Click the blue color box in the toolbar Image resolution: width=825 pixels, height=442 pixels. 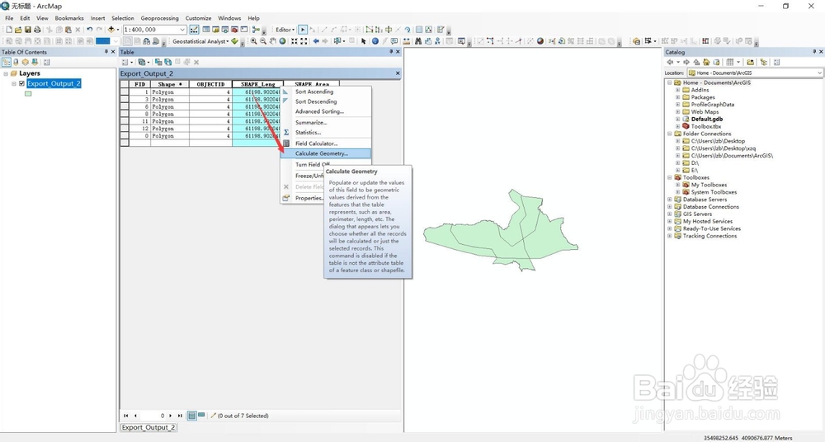(x=102, y=41)
